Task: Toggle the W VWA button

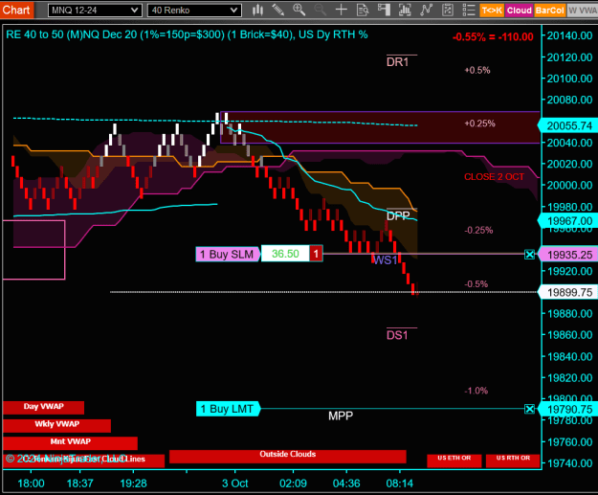Action: click(583, 11)
